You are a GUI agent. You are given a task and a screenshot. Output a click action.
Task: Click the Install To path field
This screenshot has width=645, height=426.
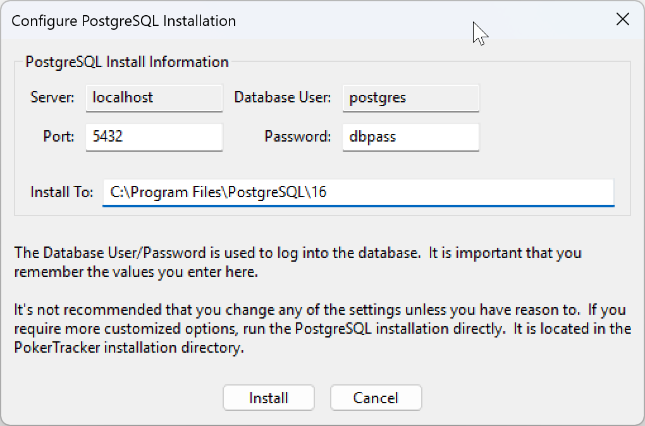(x=359, y=192)
